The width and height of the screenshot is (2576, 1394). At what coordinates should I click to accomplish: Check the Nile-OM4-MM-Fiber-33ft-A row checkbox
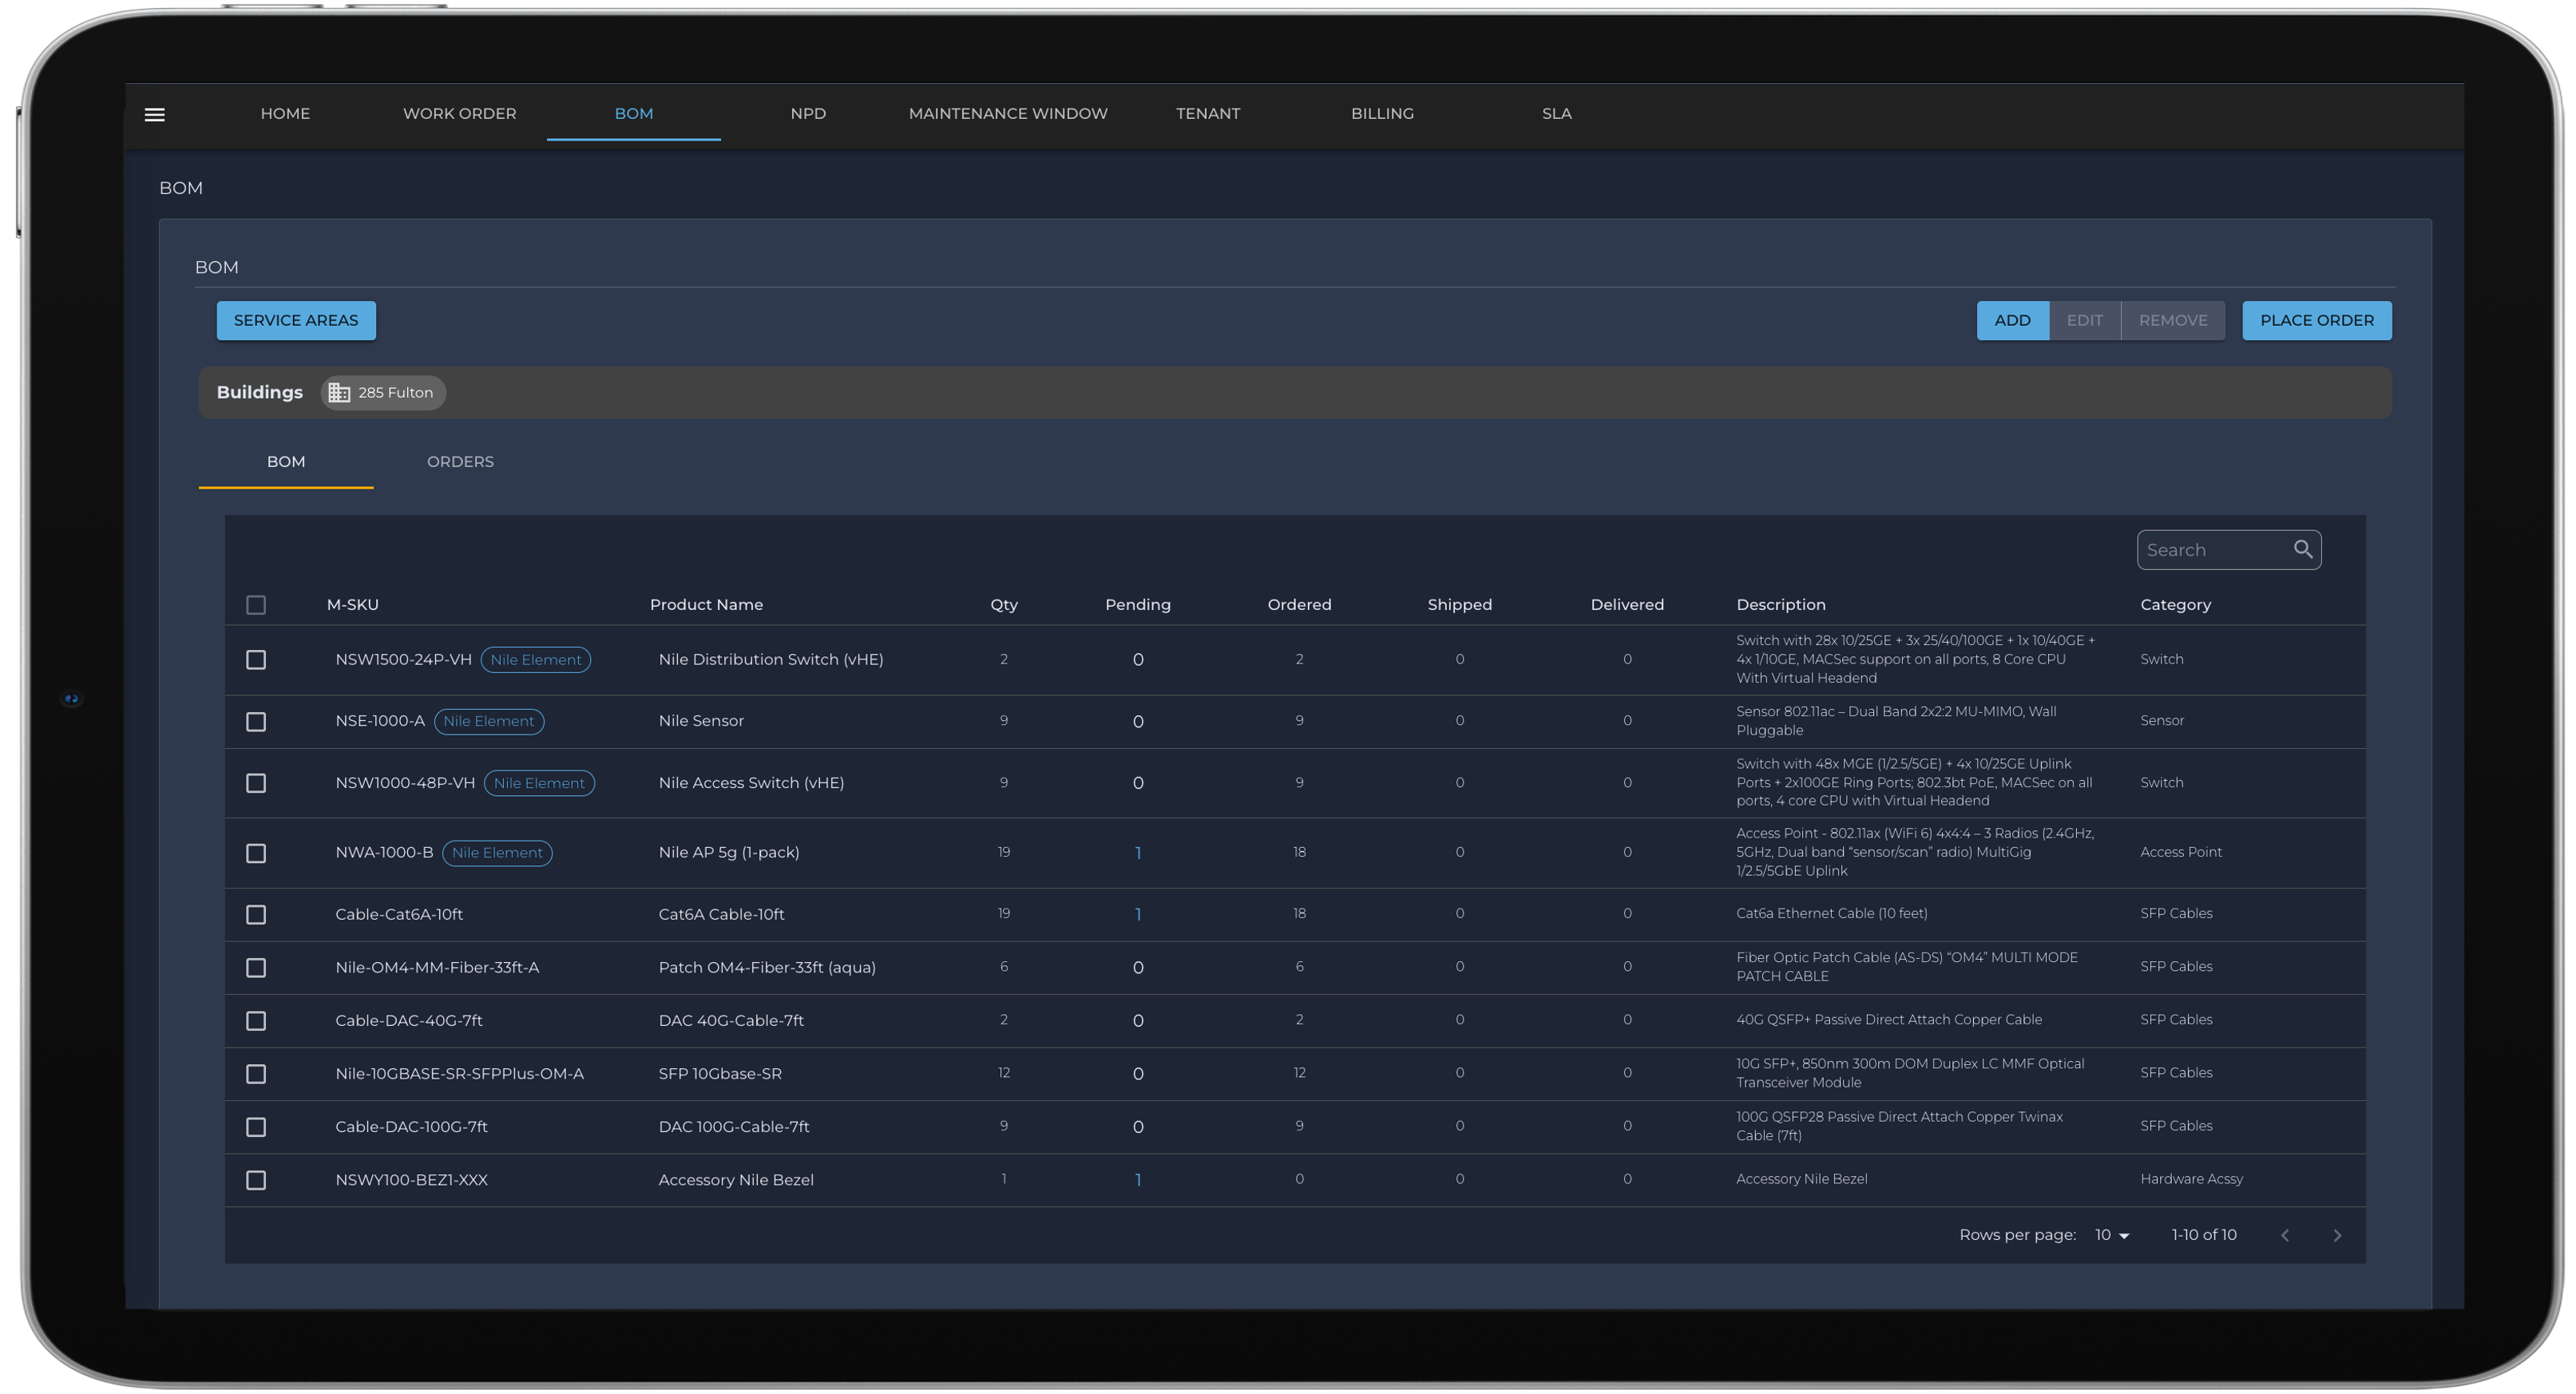pyautogui.click(x=256, y=967)
